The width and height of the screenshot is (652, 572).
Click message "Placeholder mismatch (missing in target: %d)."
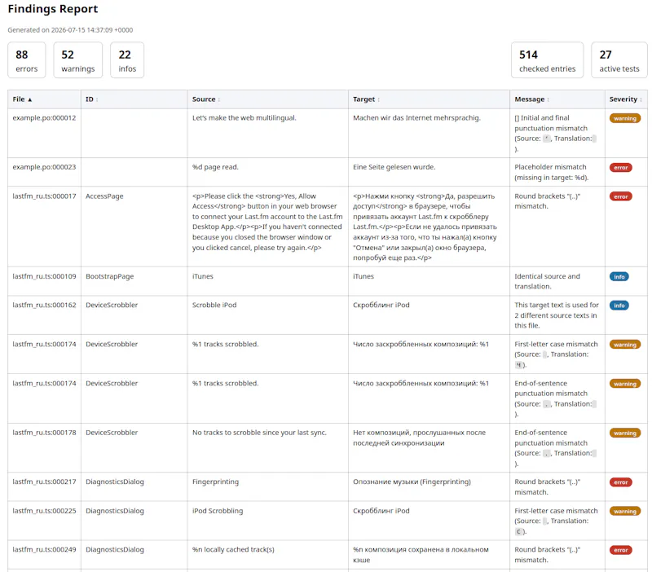[x=552, y=173]
